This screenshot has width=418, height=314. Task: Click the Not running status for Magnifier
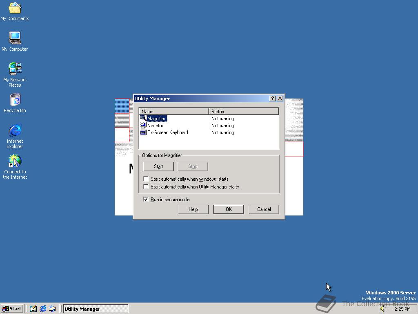click(223, 119)
